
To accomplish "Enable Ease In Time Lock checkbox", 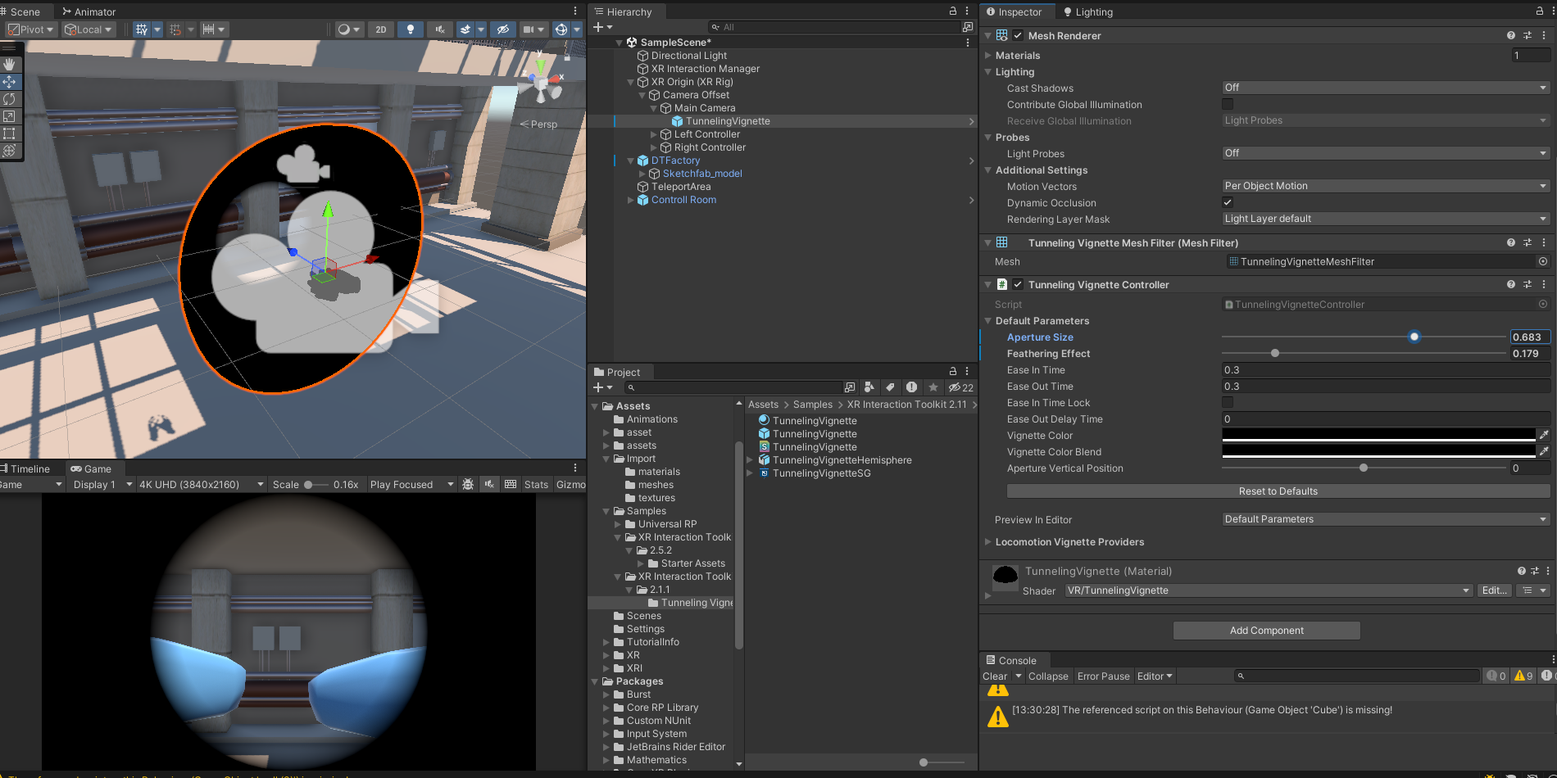I will tap(1228, 402).
